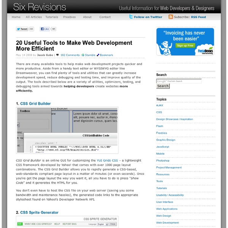This screenshot has height=228, width=228.
Task: Open the Tutorials topic in sidebar
Action: click(x=161, y=188)
